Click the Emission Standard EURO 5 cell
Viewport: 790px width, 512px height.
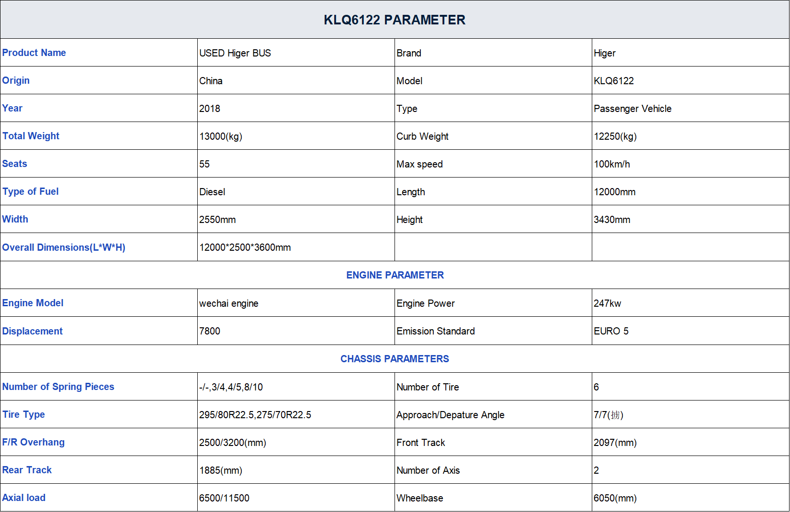coord(690,331)
